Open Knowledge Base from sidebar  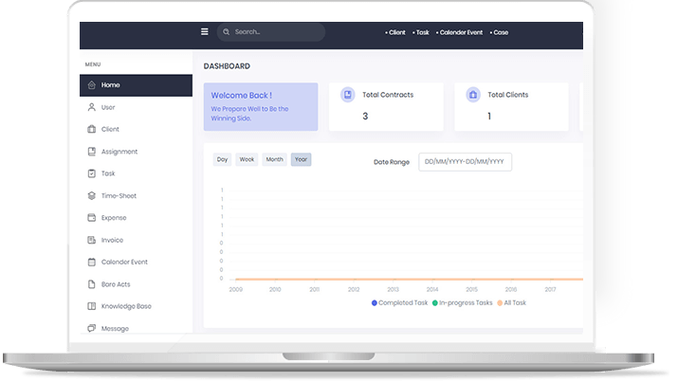click(x=126, y=306)
